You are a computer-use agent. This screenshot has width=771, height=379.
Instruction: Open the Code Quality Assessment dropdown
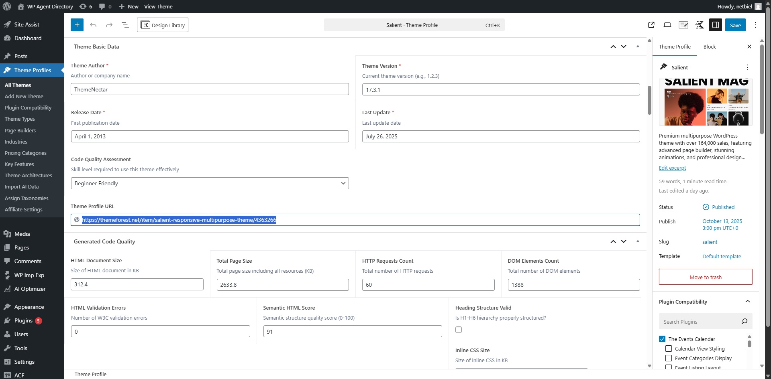210,183
